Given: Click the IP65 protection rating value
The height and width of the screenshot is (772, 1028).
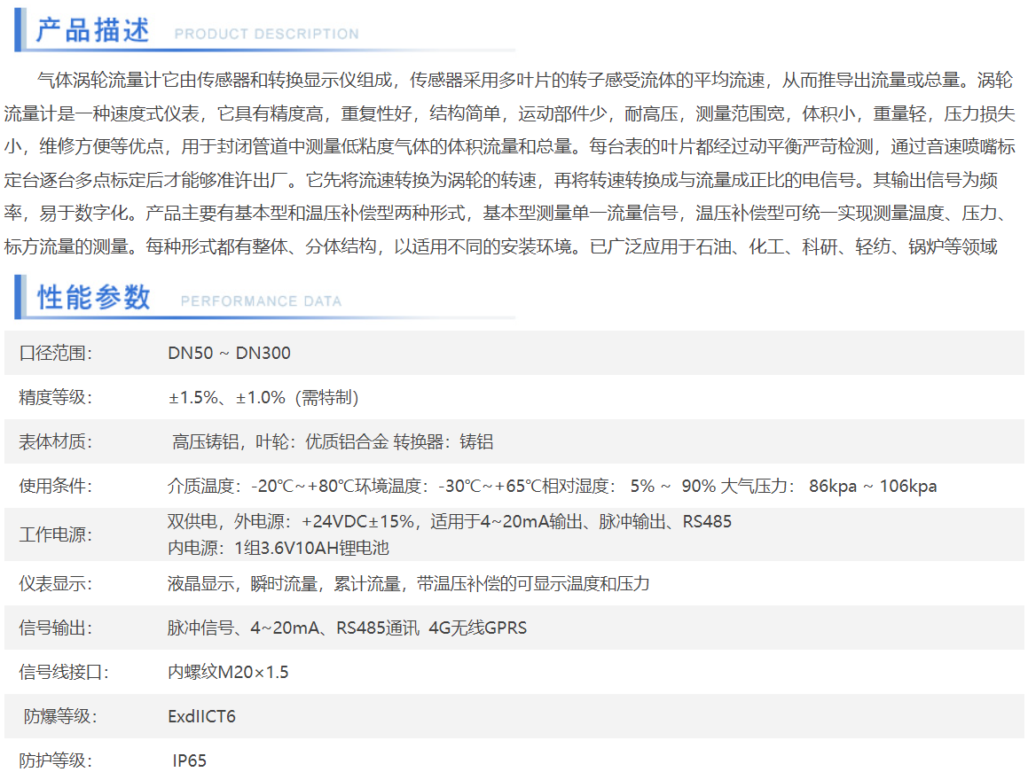Looking at the screenshot, I should [x=189, y=761].
